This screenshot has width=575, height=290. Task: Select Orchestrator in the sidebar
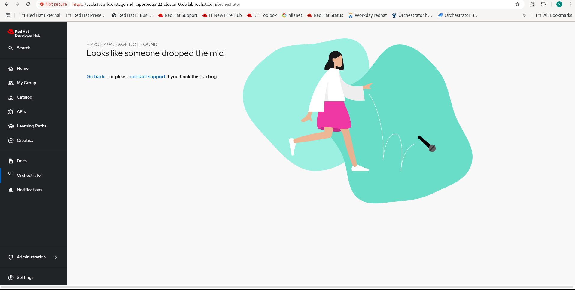(34, 175)
